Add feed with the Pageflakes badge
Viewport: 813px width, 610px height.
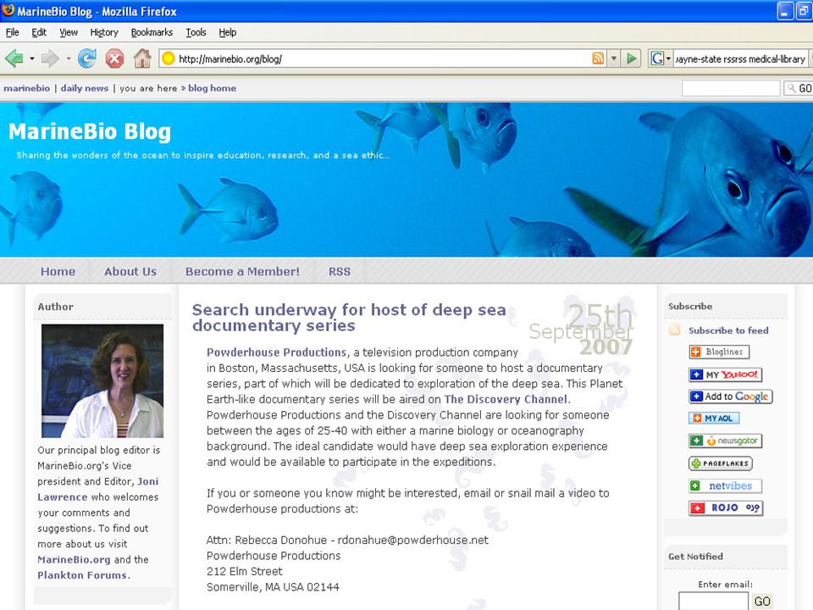pos(720,463)
